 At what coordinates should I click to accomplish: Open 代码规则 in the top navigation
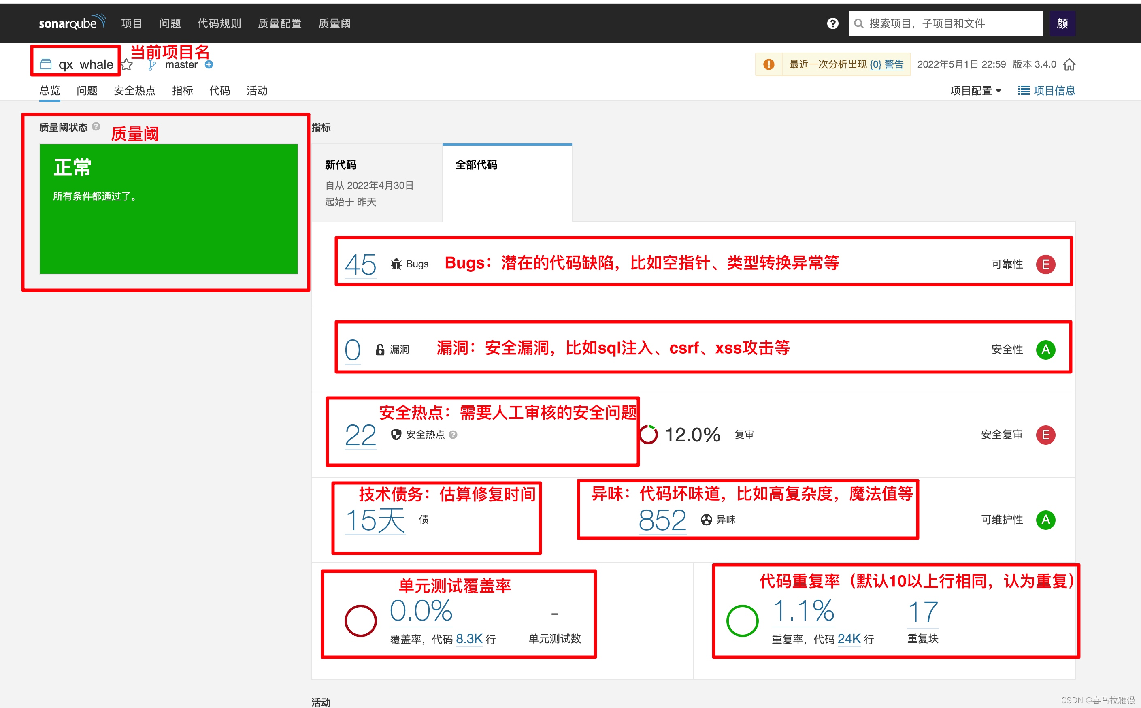tap(219, 23)
